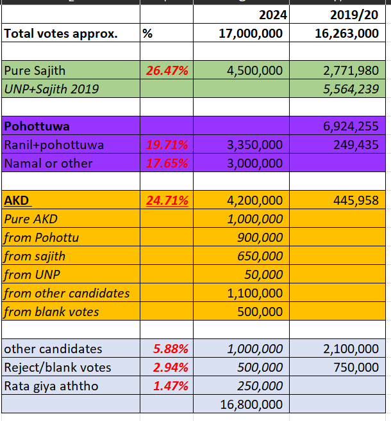Image resolution: width=391 pixels, height=421 pixels.
Task: Select the 6,924,255 Pohottuwa votes cell
Action: [338, 125]
